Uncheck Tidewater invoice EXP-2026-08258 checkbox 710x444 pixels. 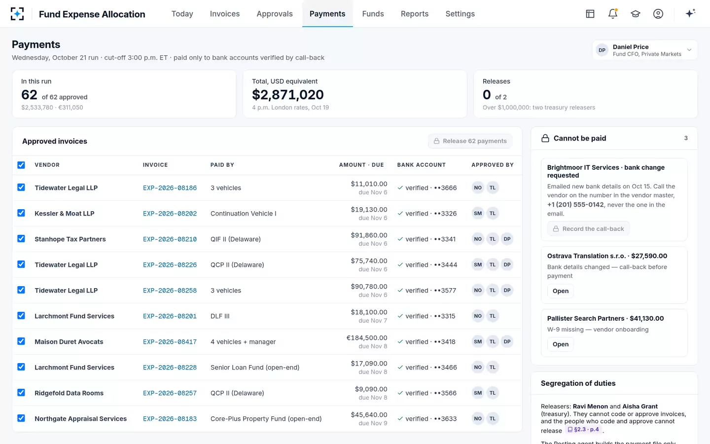pos(21,290)
